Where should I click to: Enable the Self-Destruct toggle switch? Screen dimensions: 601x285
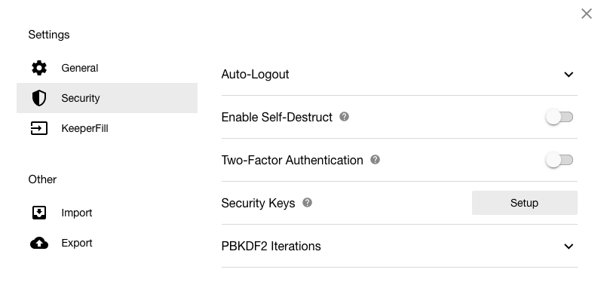tap(560, 117)
